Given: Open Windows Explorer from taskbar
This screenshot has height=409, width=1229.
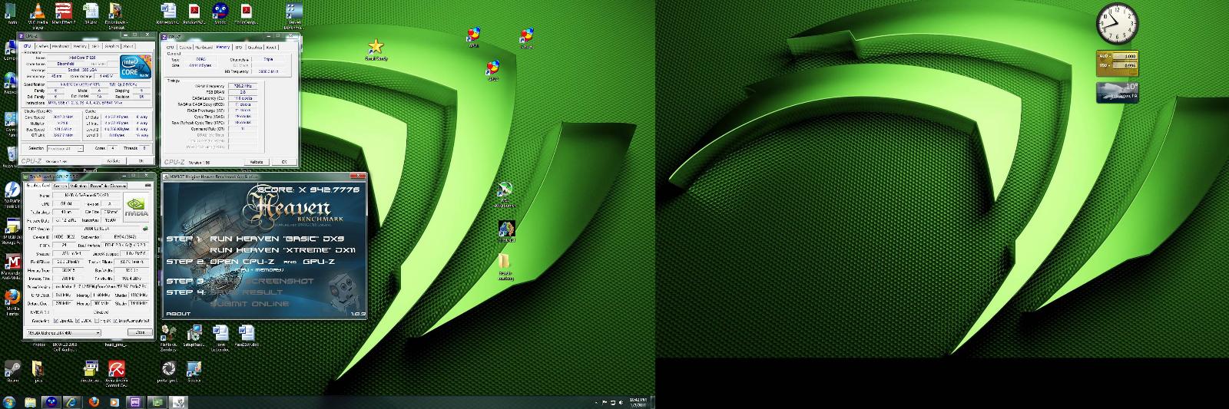Looking at the screenshot, I should (30, 402).
